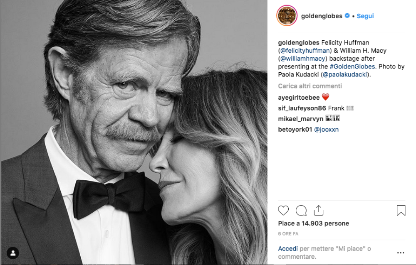The height and width of the screenshot is (265, 416).
Task: View likes list via Piace a 14.903 persone
Action: (x=313, y=223)
